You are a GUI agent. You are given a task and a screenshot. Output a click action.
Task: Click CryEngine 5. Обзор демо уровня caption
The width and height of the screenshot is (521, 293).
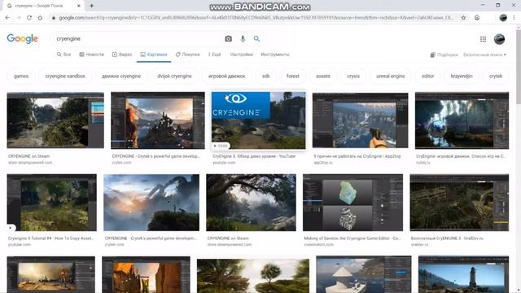254,156
